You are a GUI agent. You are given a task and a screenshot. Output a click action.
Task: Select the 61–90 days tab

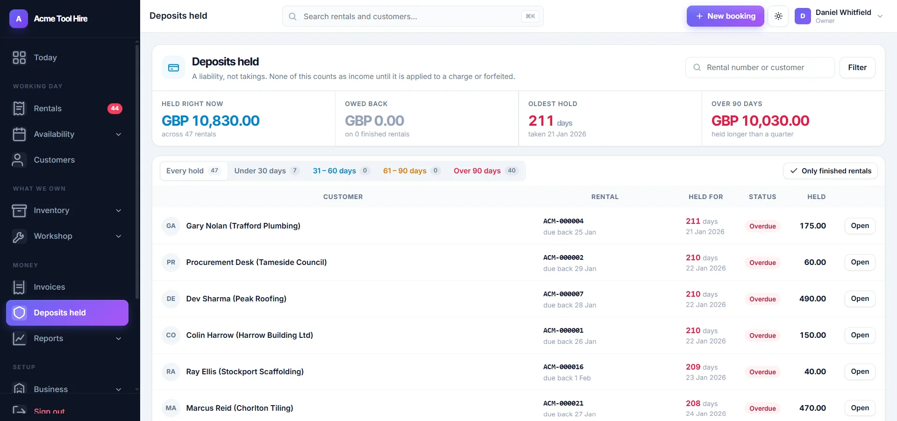(x=412, y=171)
